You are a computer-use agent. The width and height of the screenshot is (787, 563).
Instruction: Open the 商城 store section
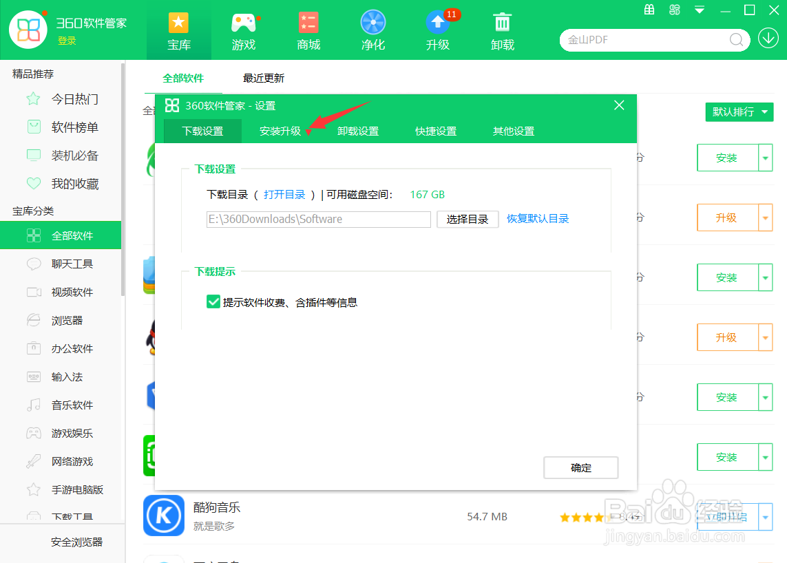pyautogui.click(x=308, y=31)
